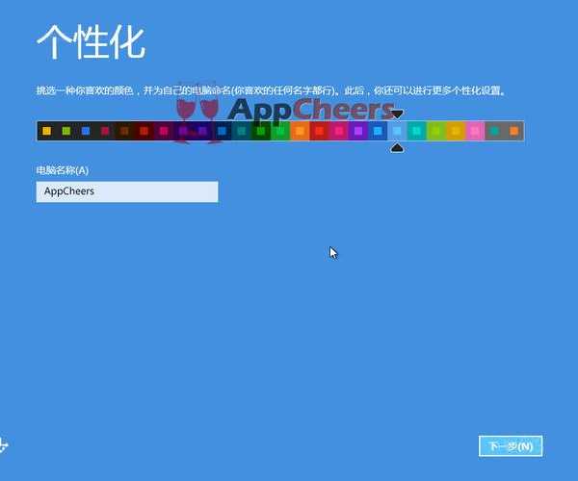The width and height of the screenshot is (578, 481).
Task: Select the magenta pink background swatch
Action: pos(339,131)
